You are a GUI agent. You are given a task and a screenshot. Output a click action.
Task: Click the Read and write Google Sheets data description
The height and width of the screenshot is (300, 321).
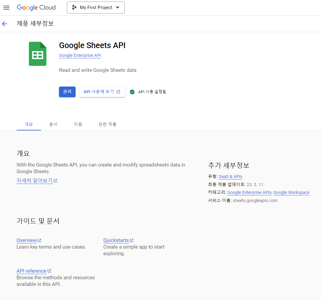[x=98, y=70]
